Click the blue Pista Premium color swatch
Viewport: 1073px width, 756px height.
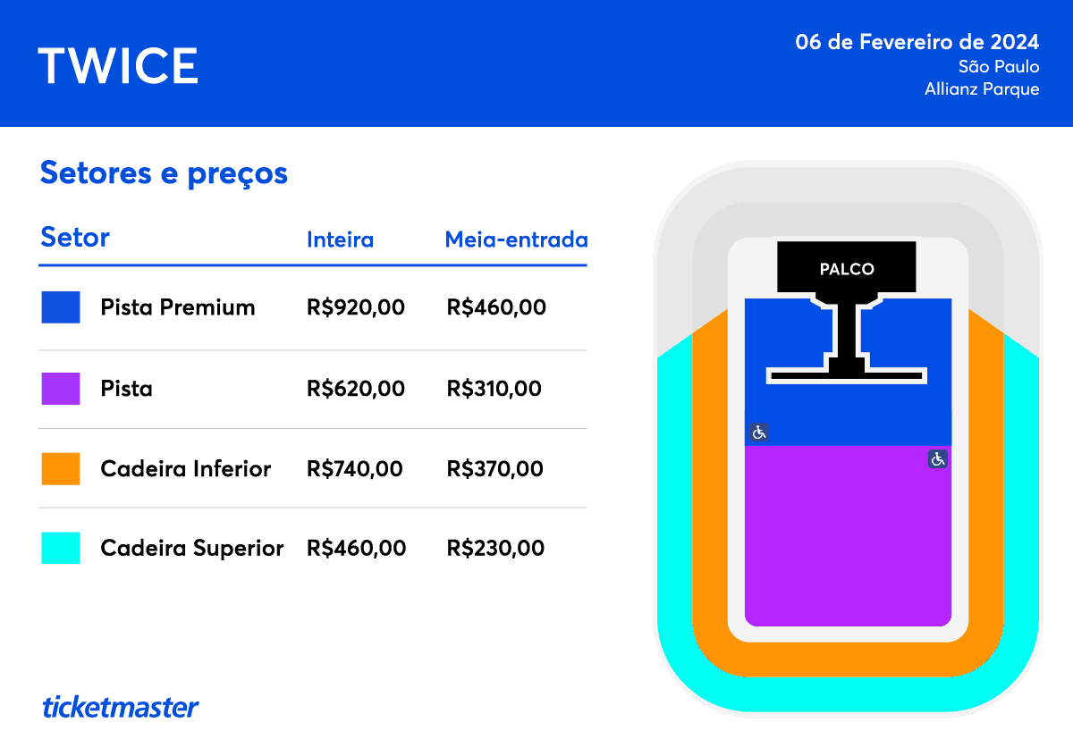click(61, 307)
